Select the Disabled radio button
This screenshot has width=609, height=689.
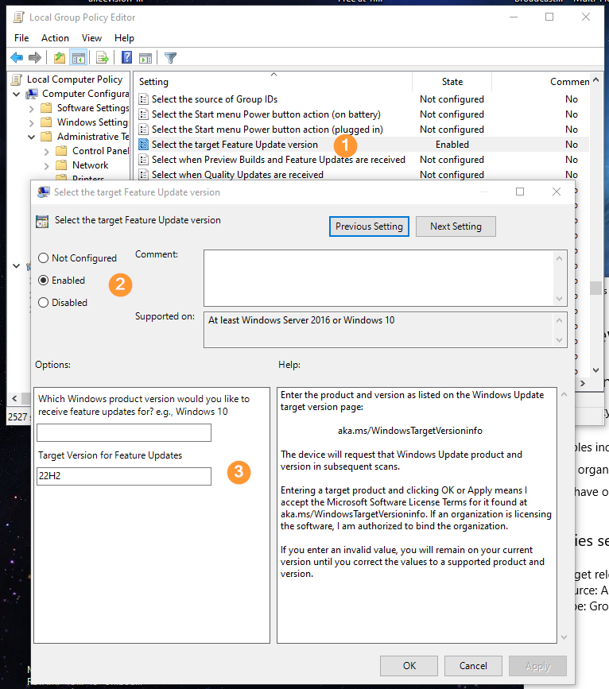point(43,303)
